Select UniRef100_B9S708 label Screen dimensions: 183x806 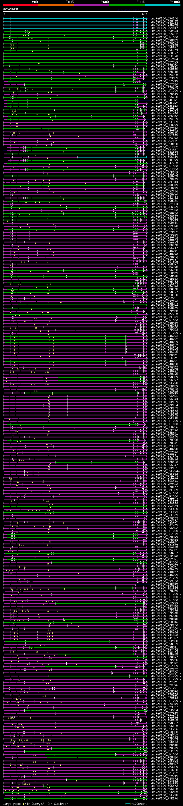[164, 97]
